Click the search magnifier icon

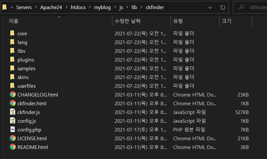point(241,7)
